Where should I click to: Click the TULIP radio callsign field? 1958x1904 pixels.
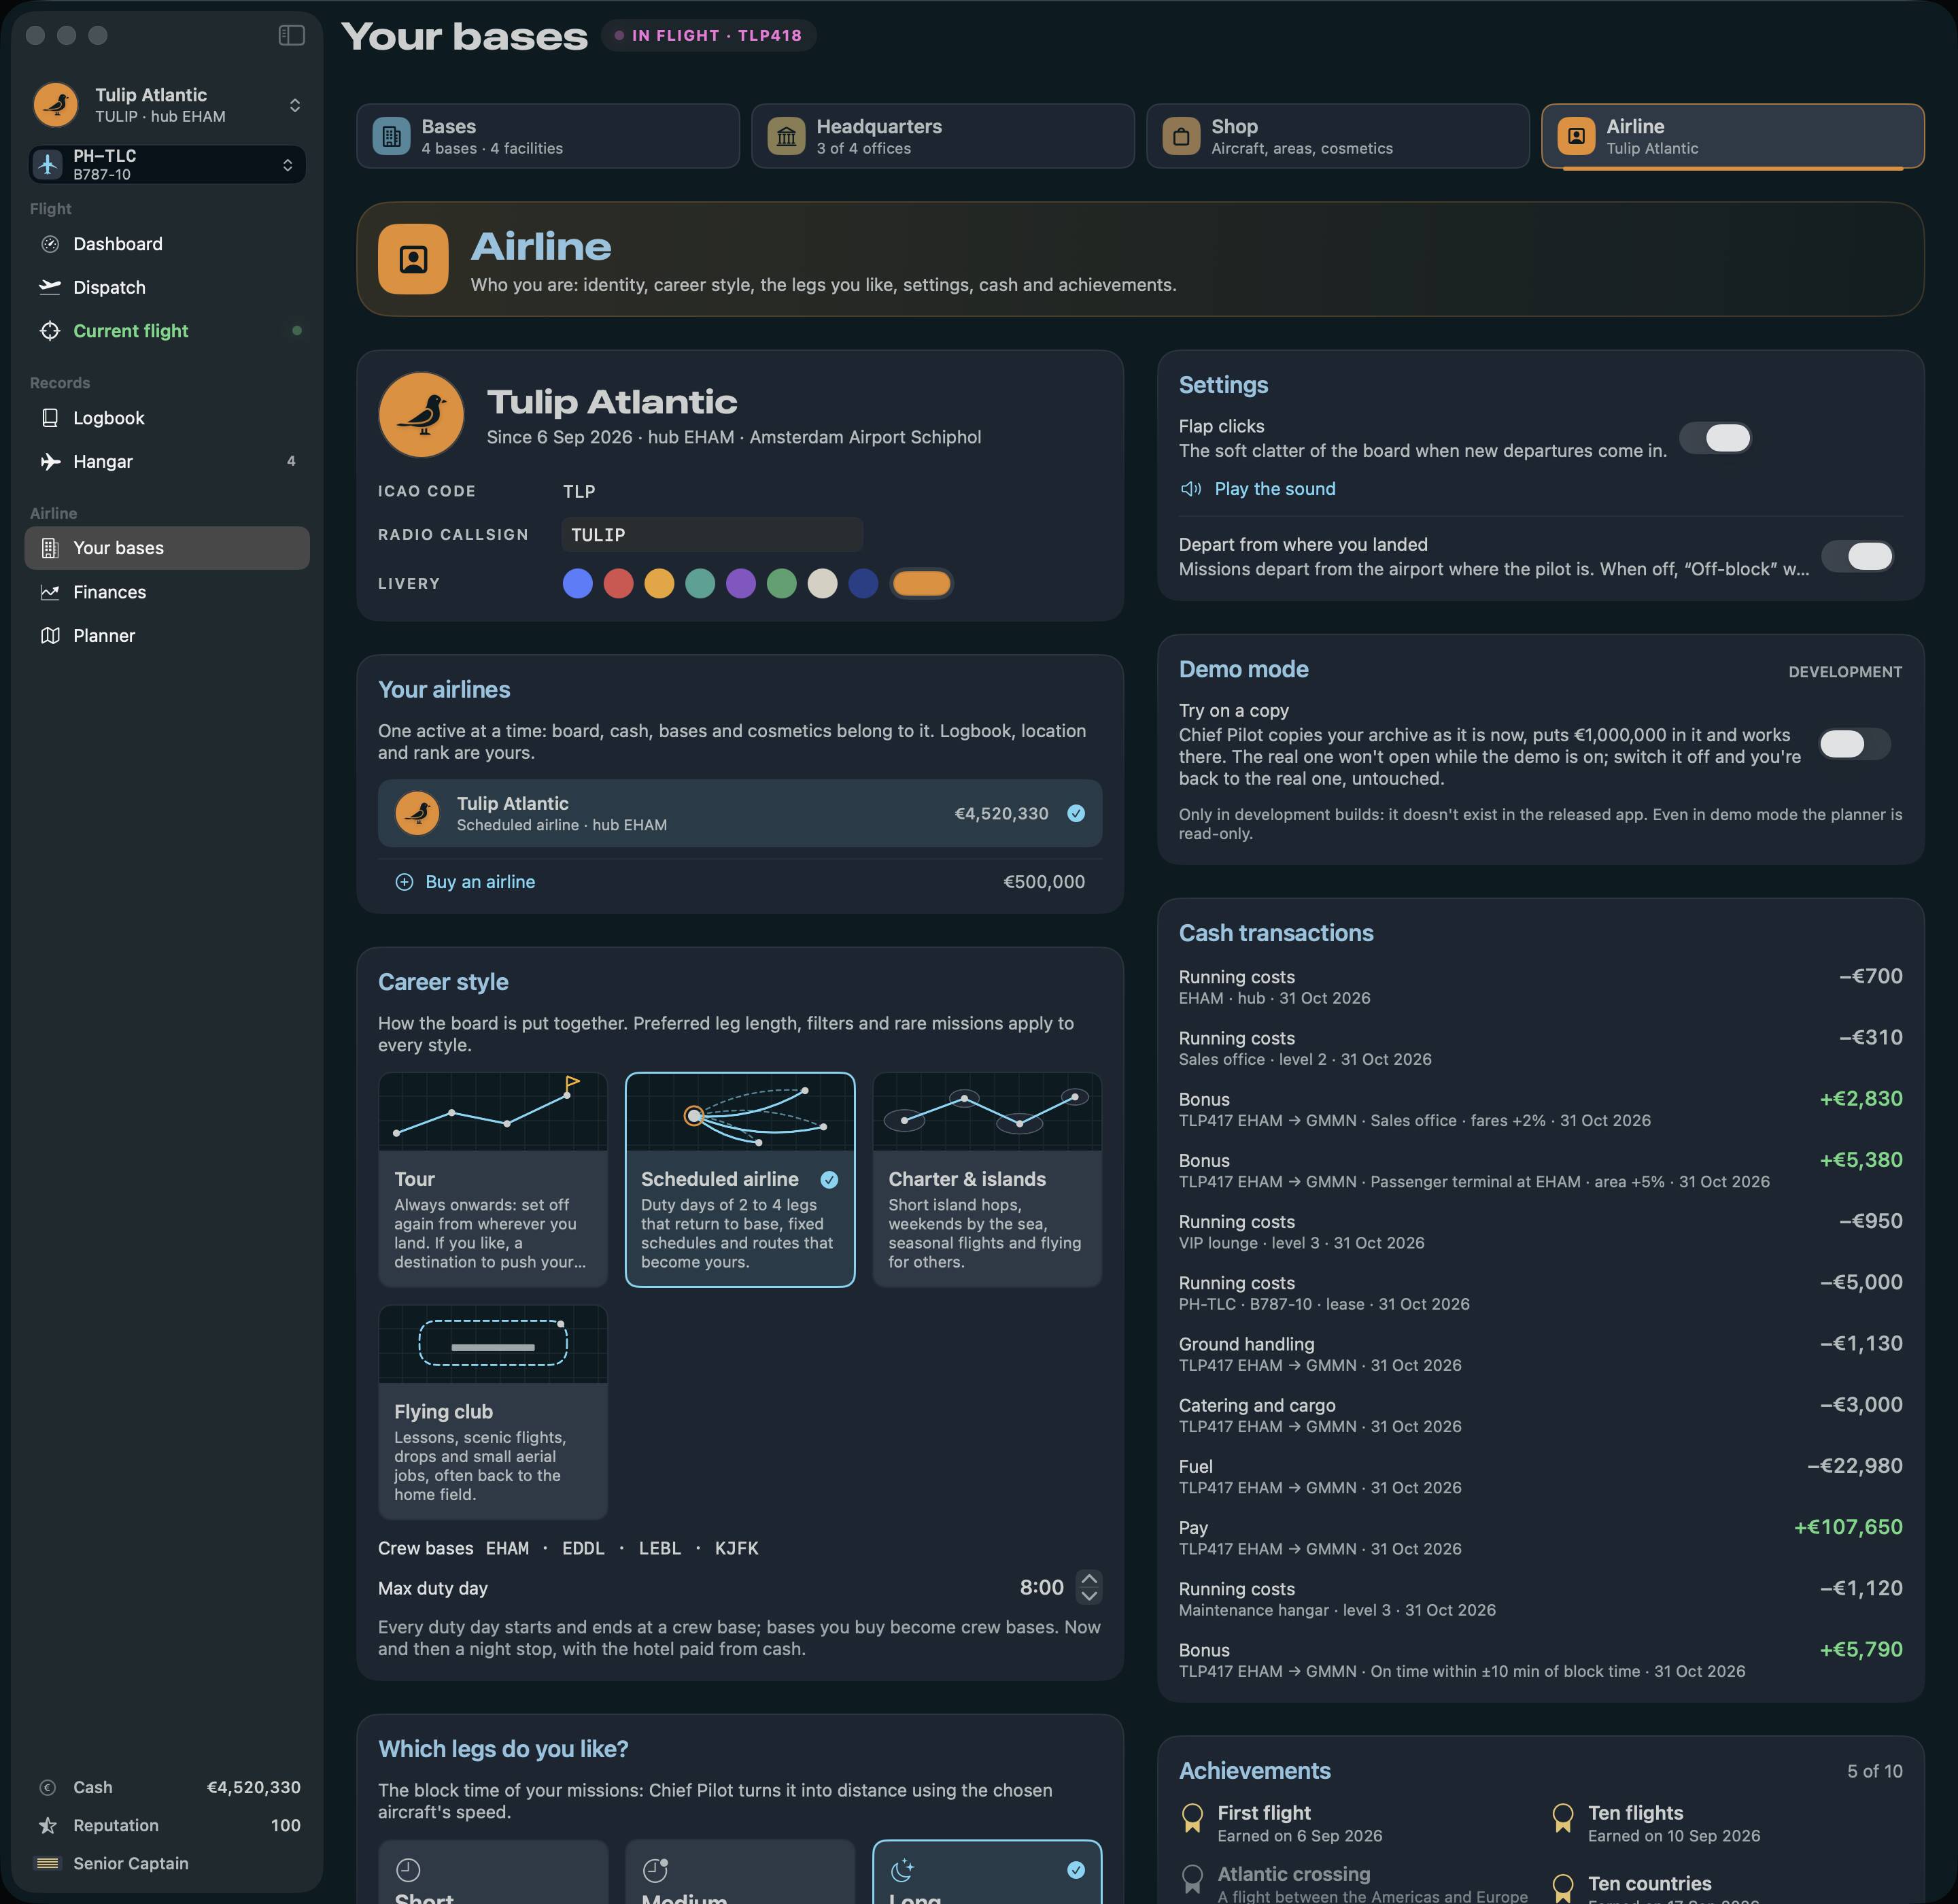pos(712,535)
